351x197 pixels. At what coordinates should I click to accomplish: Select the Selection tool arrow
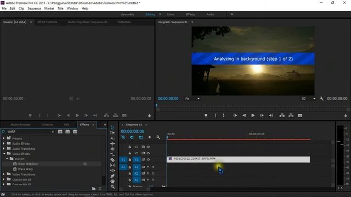[112, 128]
